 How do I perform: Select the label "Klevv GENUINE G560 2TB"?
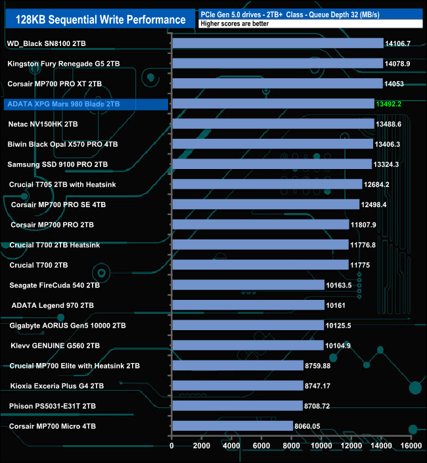pos(55,346)
